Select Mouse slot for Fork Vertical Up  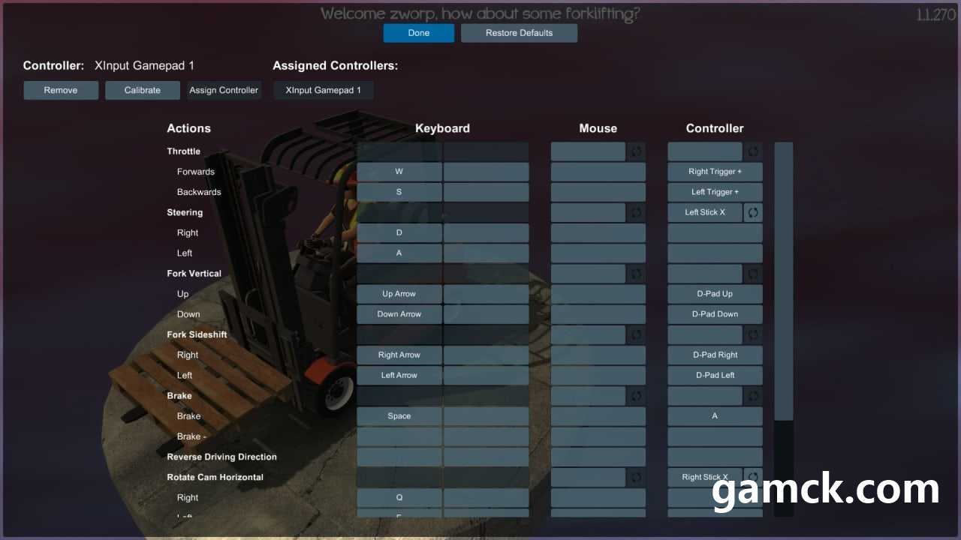point(598,294)
